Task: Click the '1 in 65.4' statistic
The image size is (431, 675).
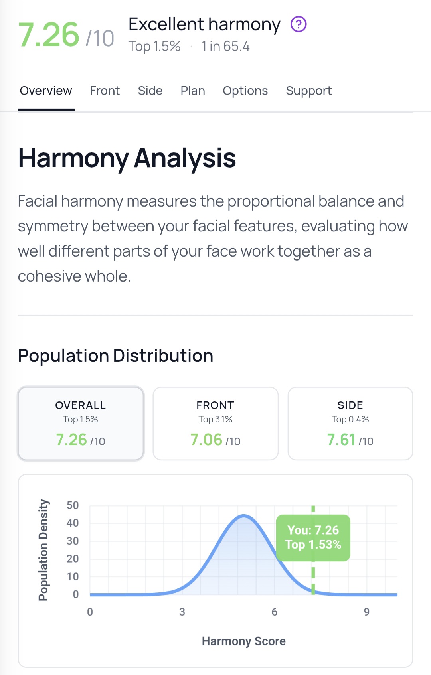Action: [225, 47]
